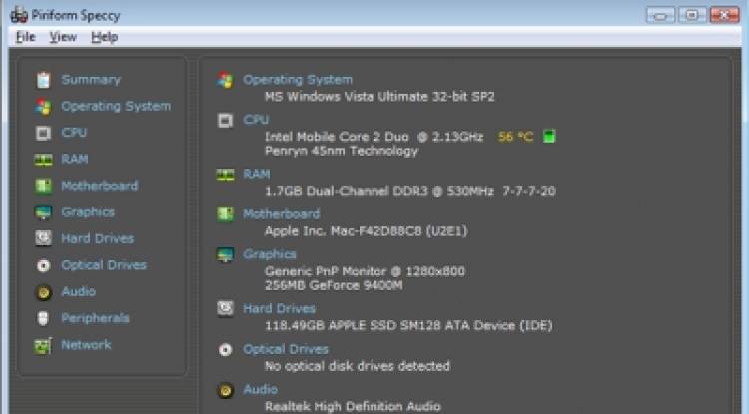The image size is (749, 414).
Task: View Optical Drives section from sidebar
Action: [x=104, y=265]
